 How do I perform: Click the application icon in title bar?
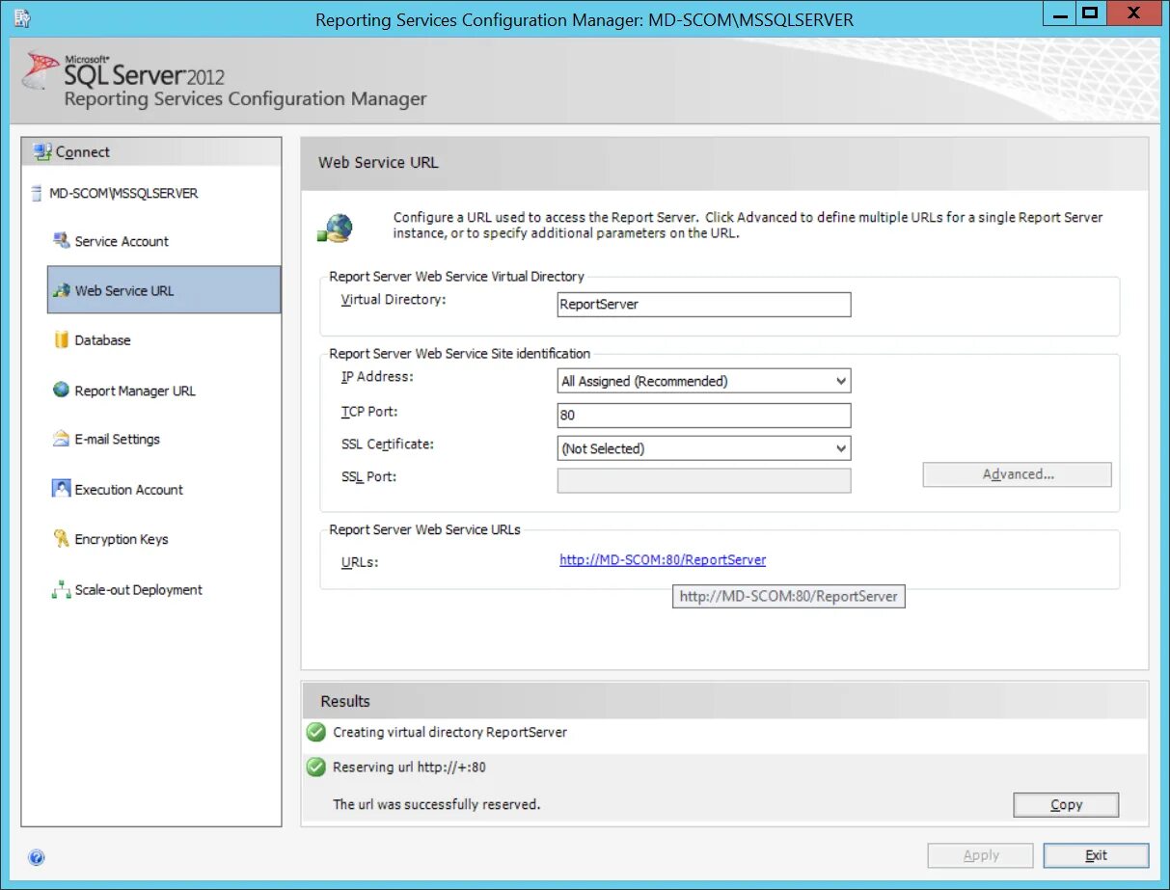pos(22,18)
